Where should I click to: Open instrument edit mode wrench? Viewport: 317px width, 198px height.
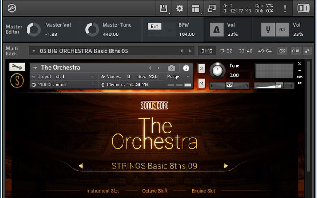(17, 67)
